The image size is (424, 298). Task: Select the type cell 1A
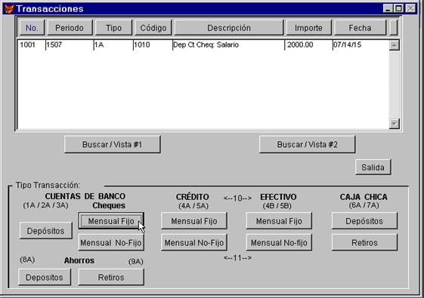point(113,45)
